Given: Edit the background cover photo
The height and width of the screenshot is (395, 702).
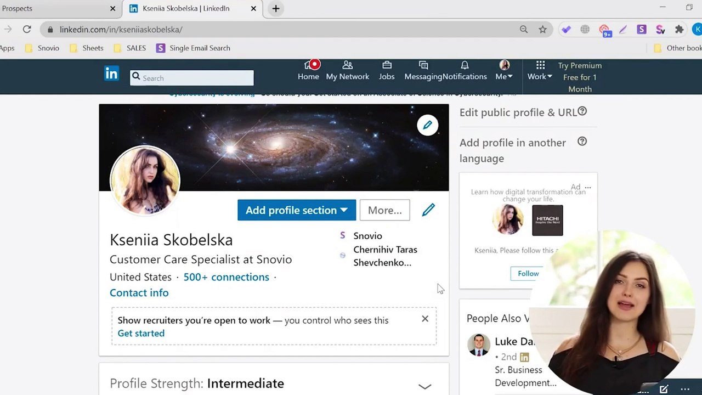Looking at the screenshot, I should [x=427, y=125].
